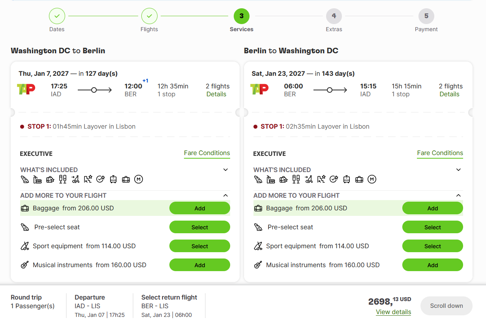486x324 pixels.
Task: Go back to the Dates step
Action: [57, 16]
